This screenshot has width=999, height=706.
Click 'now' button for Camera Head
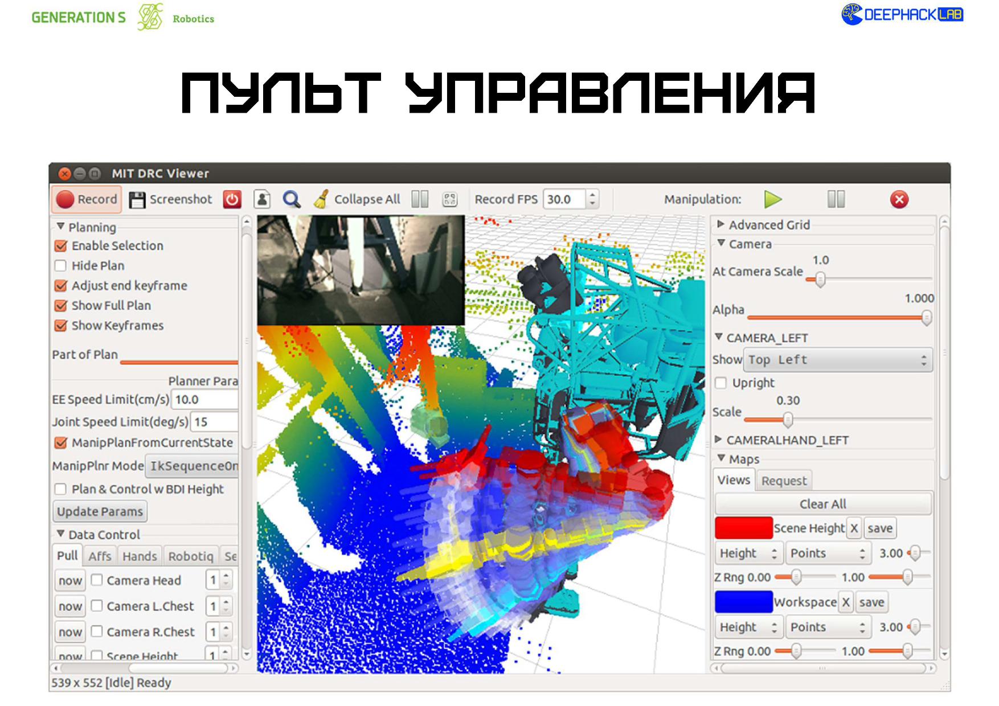click(x=70, y=581)
